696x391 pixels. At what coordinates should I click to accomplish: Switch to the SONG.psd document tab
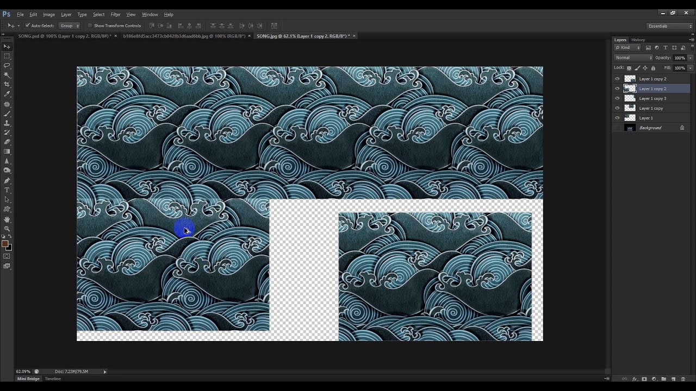(64, 36)
